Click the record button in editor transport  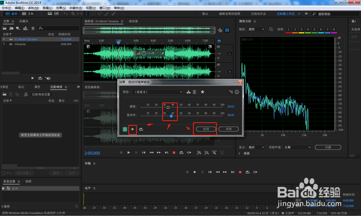[174, 153]
